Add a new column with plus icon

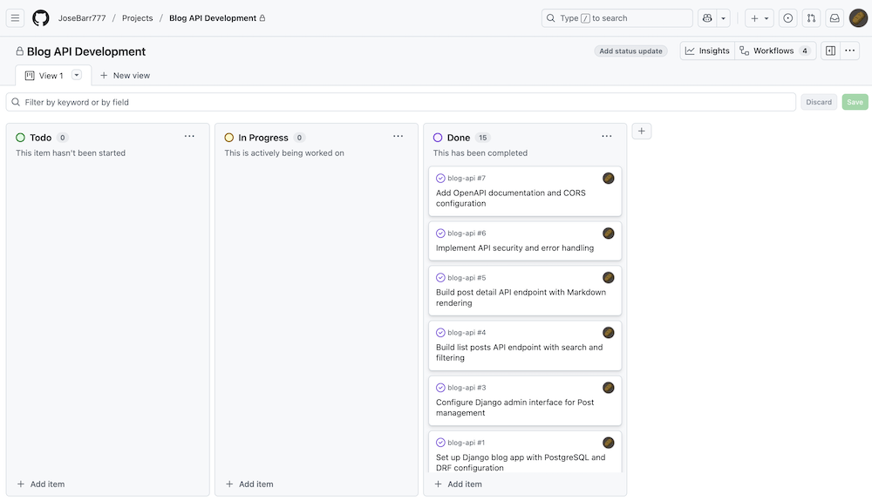point(642,132)
